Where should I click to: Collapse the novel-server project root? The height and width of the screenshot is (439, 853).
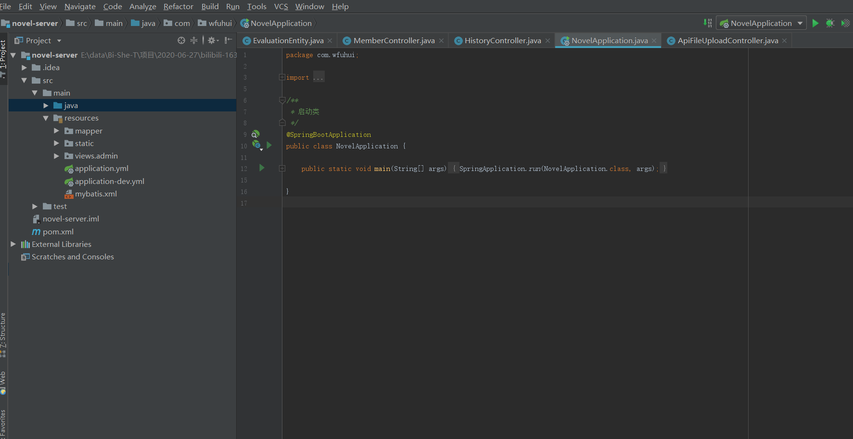coord(13,55)
